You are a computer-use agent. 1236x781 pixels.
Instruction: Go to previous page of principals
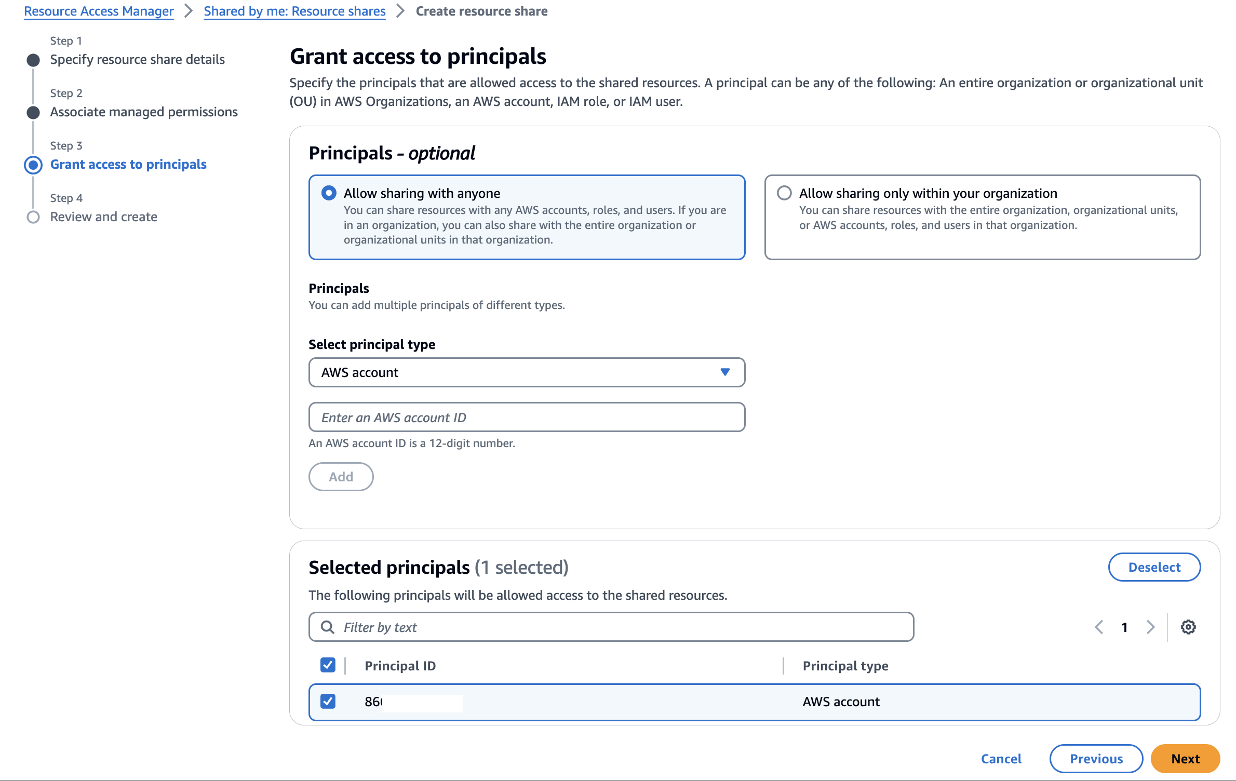coord(1099,627)
